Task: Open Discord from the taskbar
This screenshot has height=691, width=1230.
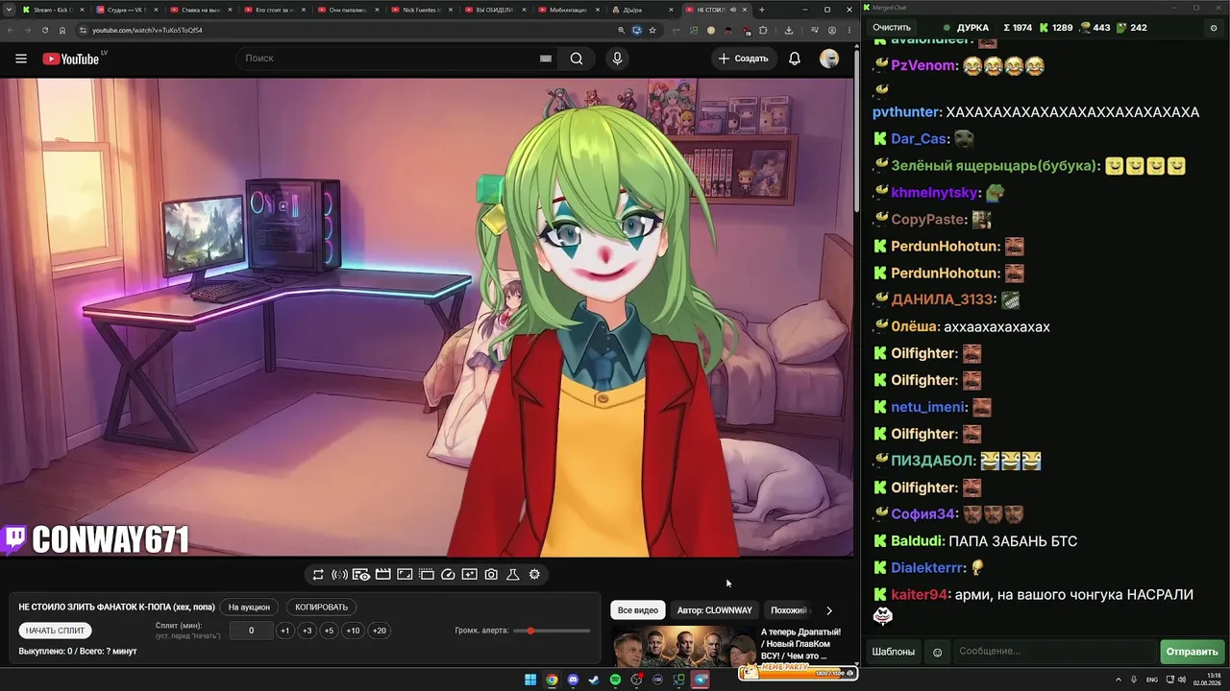Action: [574, 680]
